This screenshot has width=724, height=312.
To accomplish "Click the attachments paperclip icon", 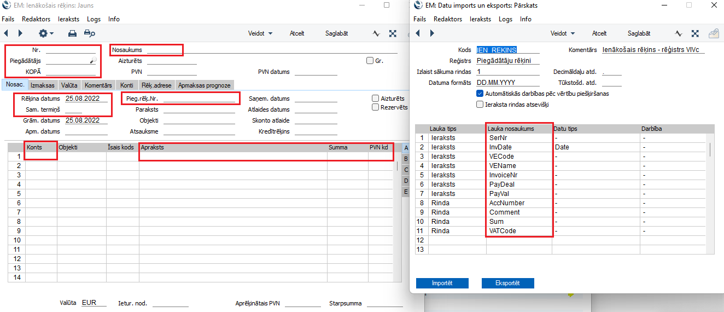I will (x=713, y=33).
